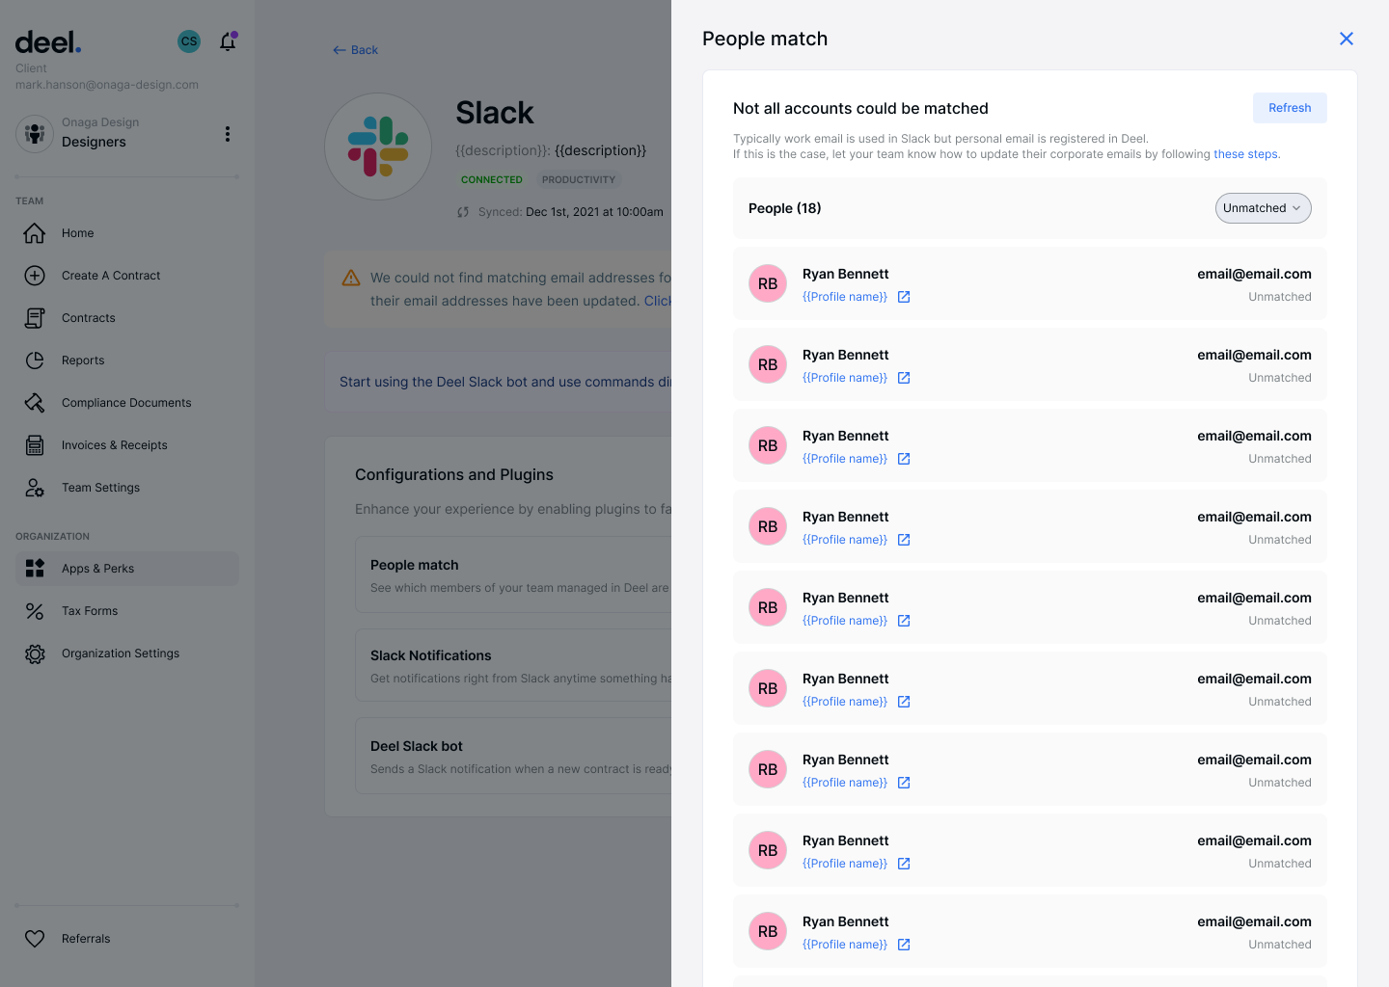
Task: Select the Apps & Perks icon
Action: (35, 568)
